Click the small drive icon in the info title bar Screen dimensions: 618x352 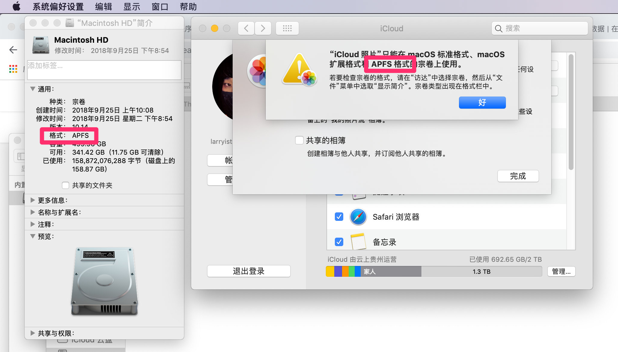(x=70, y=23)
